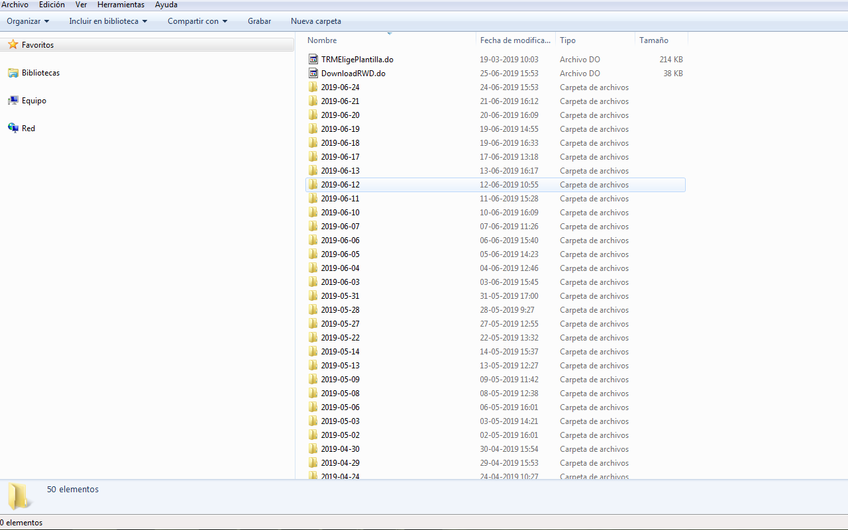This screenshot has width=848, height=530.
Task: Select folder icon for 2019-06-06
Action: 313,240
